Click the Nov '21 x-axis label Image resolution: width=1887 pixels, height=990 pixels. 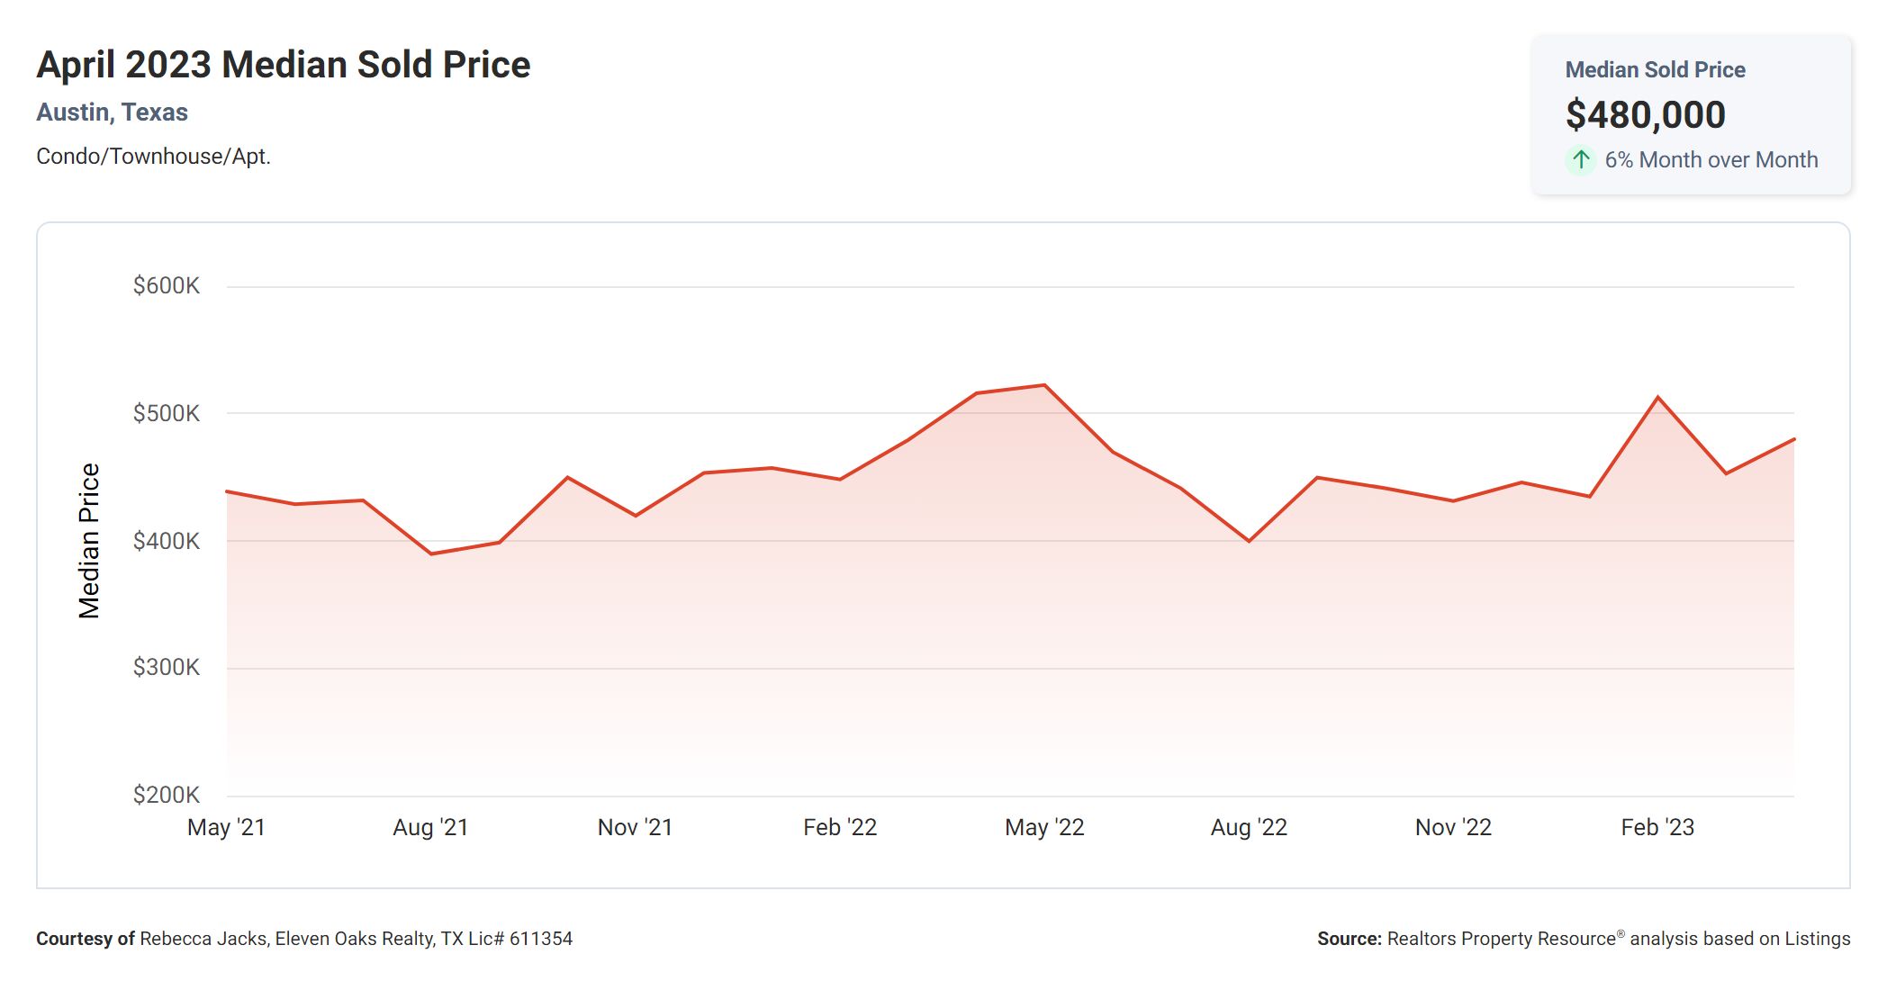click(x=635, y=827)
